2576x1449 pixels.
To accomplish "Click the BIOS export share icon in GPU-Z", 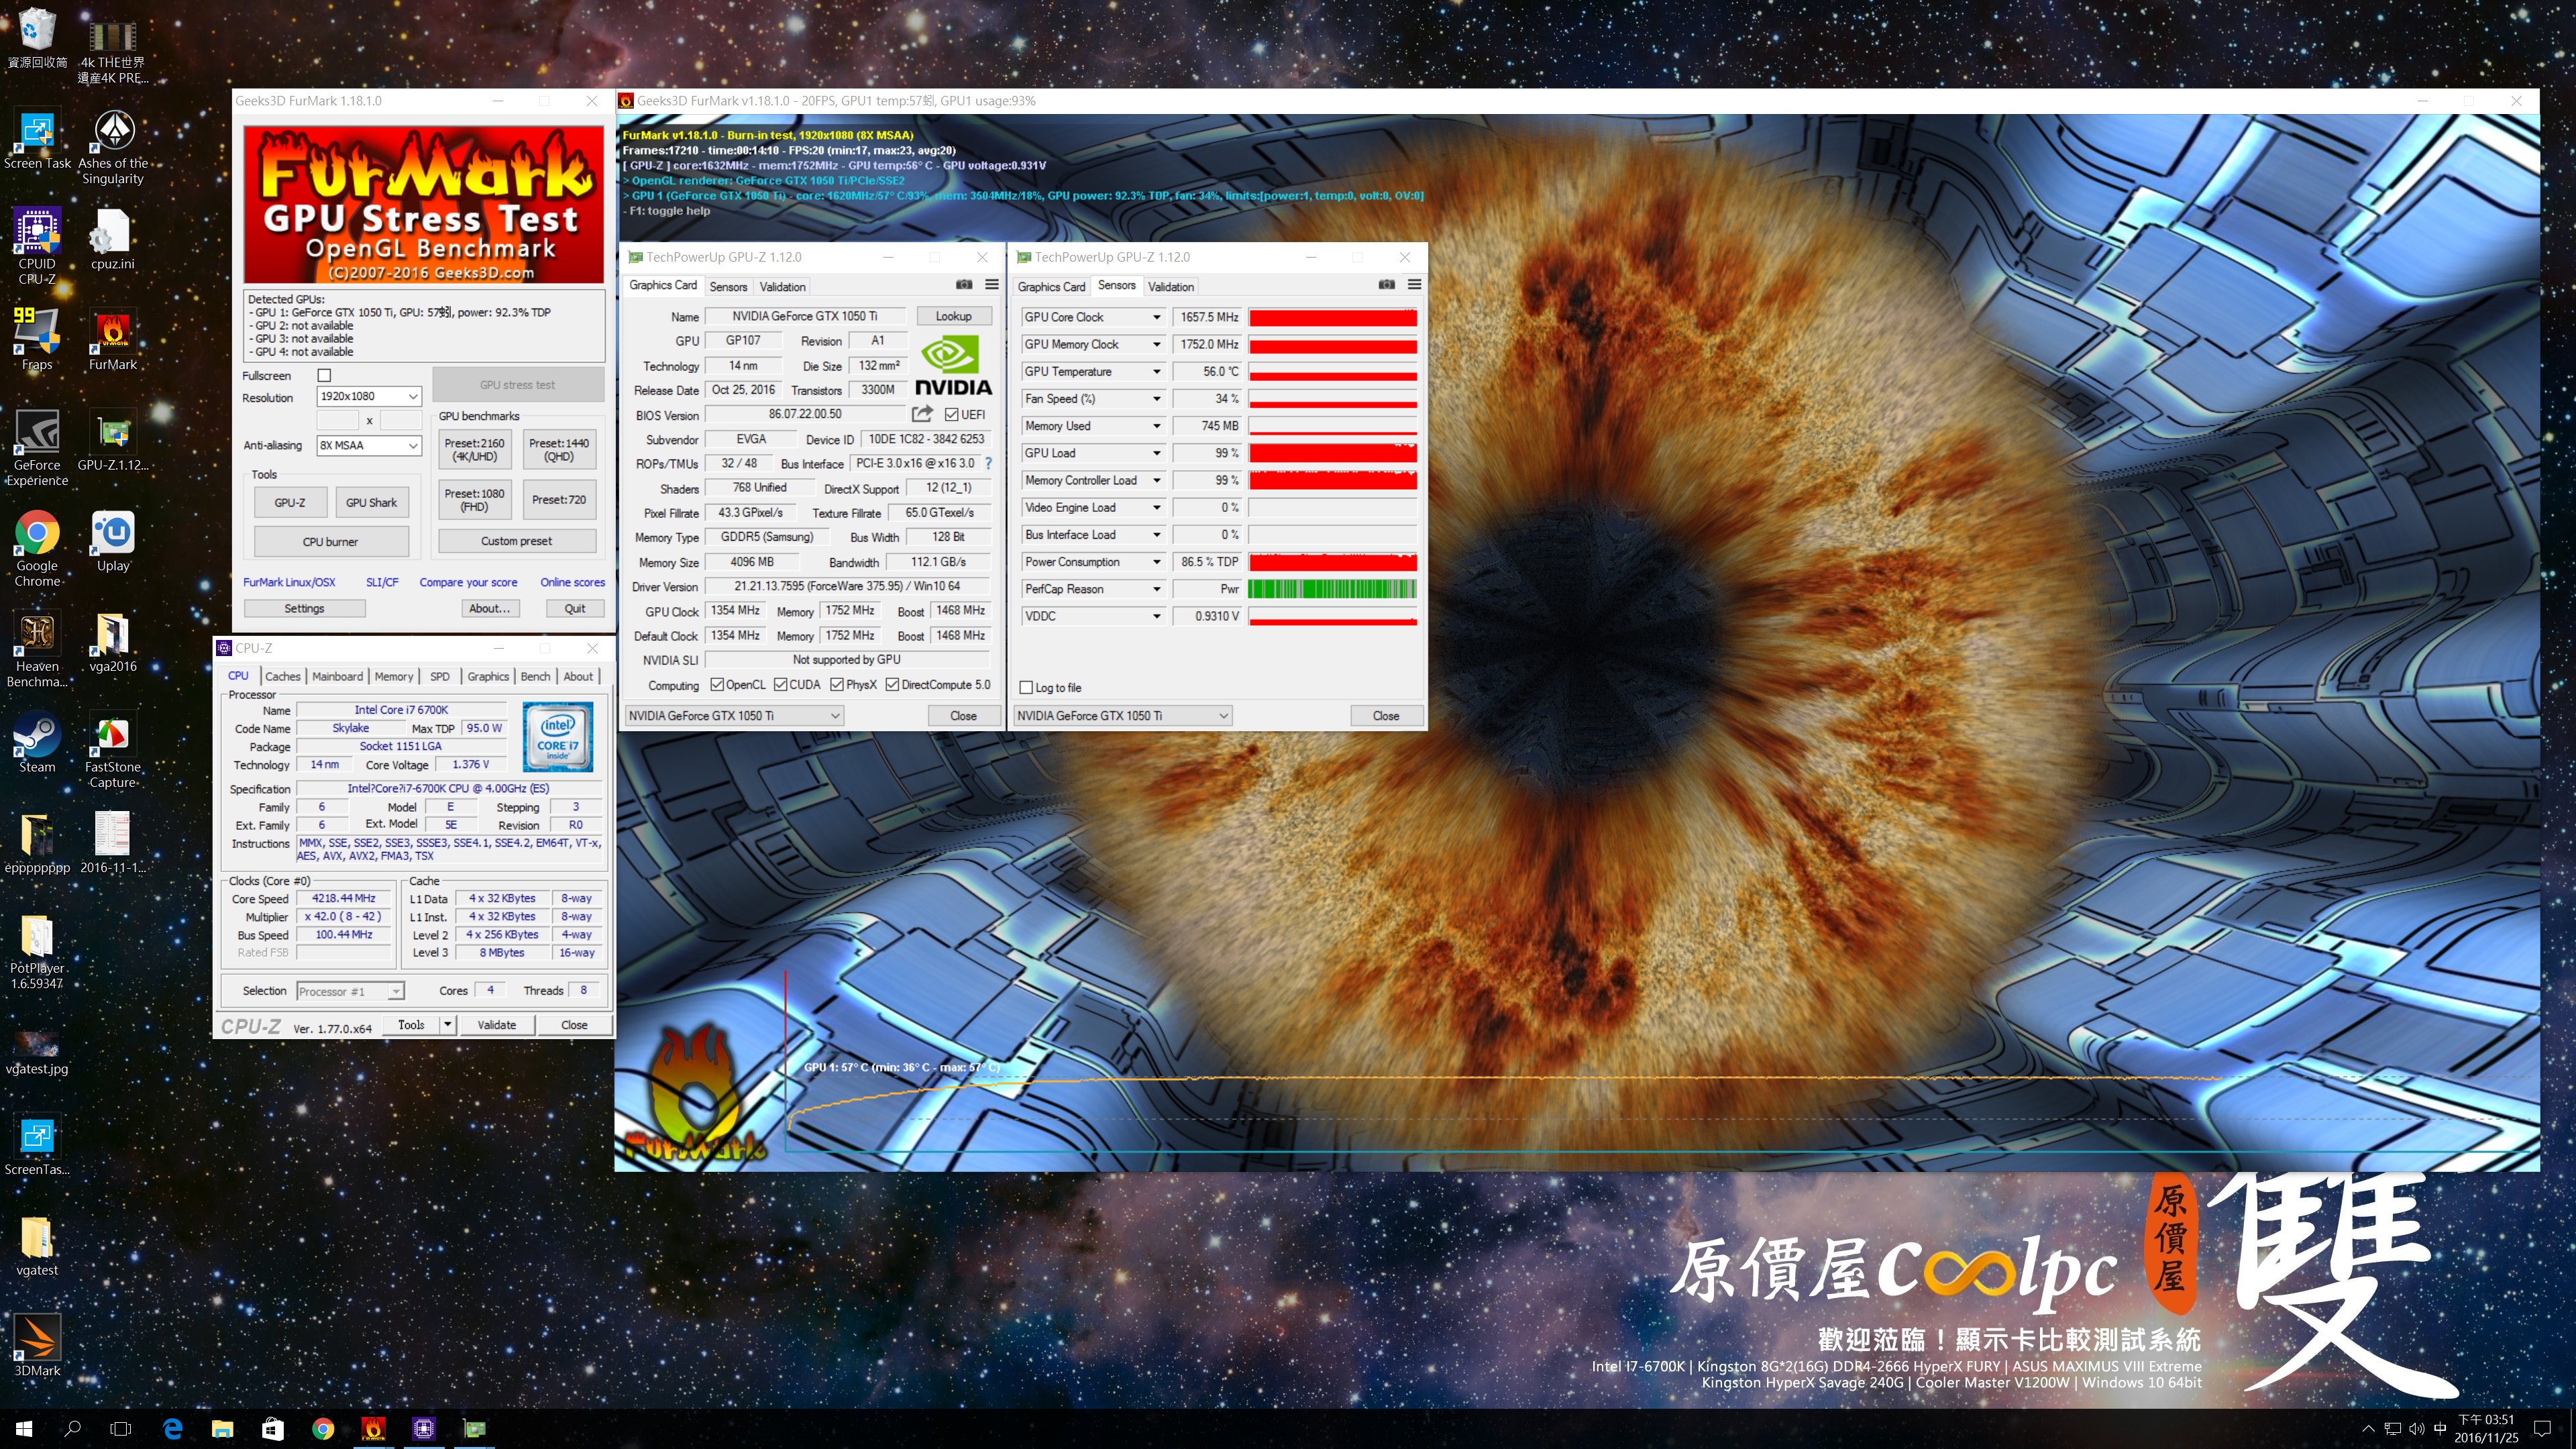I will (x=921, y=414).
